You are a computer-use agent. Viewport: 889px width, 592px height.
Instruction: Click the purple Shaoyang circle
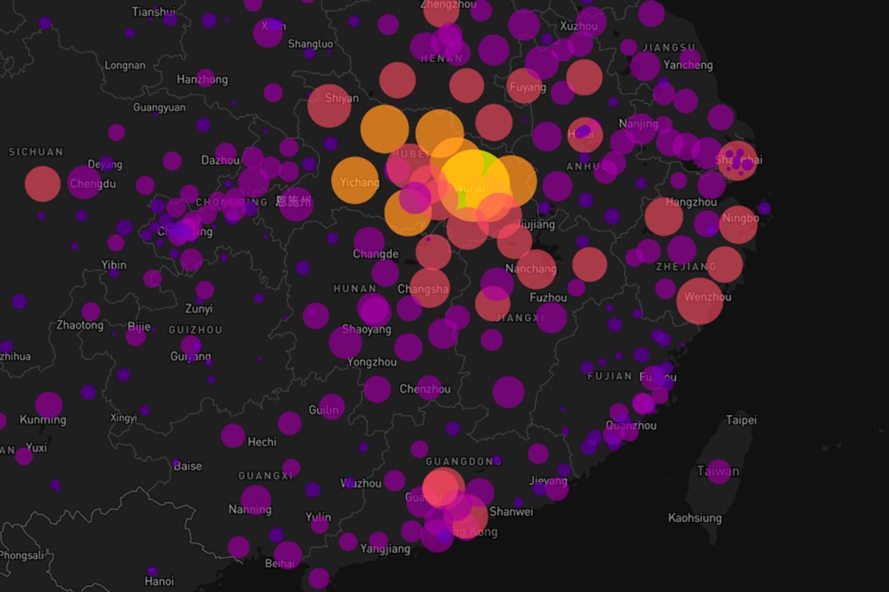(345, 343)
